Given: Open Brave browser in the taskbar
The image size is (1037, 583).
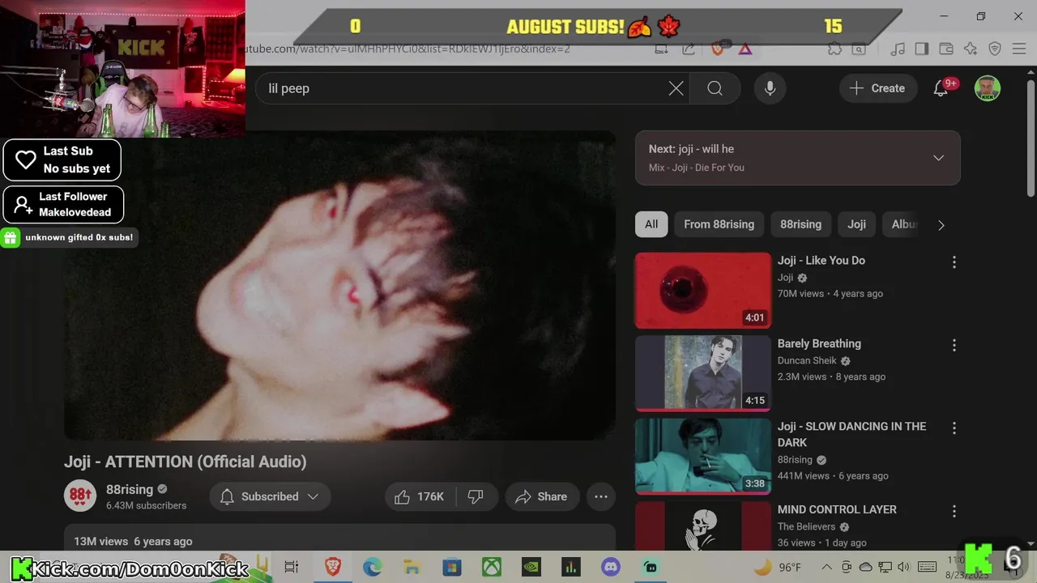Looking at the screenshot, I should pyautogui.click(x=332, y=567).
